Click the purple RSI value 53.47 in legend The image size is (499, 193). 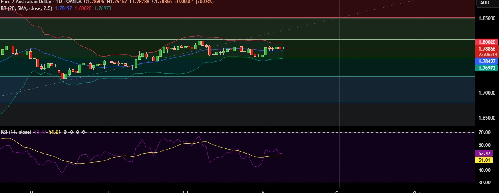pyautogui.click(x=40, y=132)
